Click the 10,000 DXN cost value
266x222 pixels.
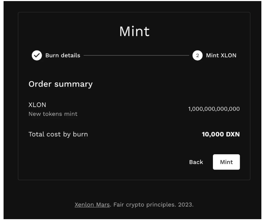221,134
